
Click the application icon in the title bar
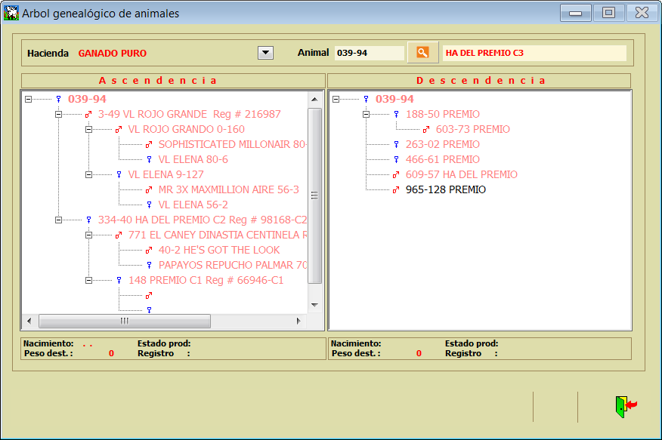tap(11, 13)
